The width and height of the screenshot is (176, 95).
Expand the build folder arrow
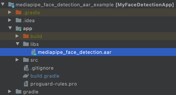[x=17, y=36]
